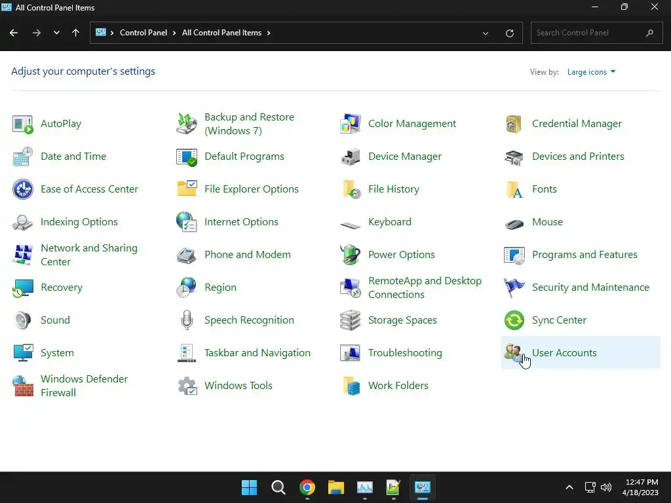Open Speech Recognition microphone icon
The height and width of the screenshot is (503, 671).
pyautogui.click(x=187, y=320)
